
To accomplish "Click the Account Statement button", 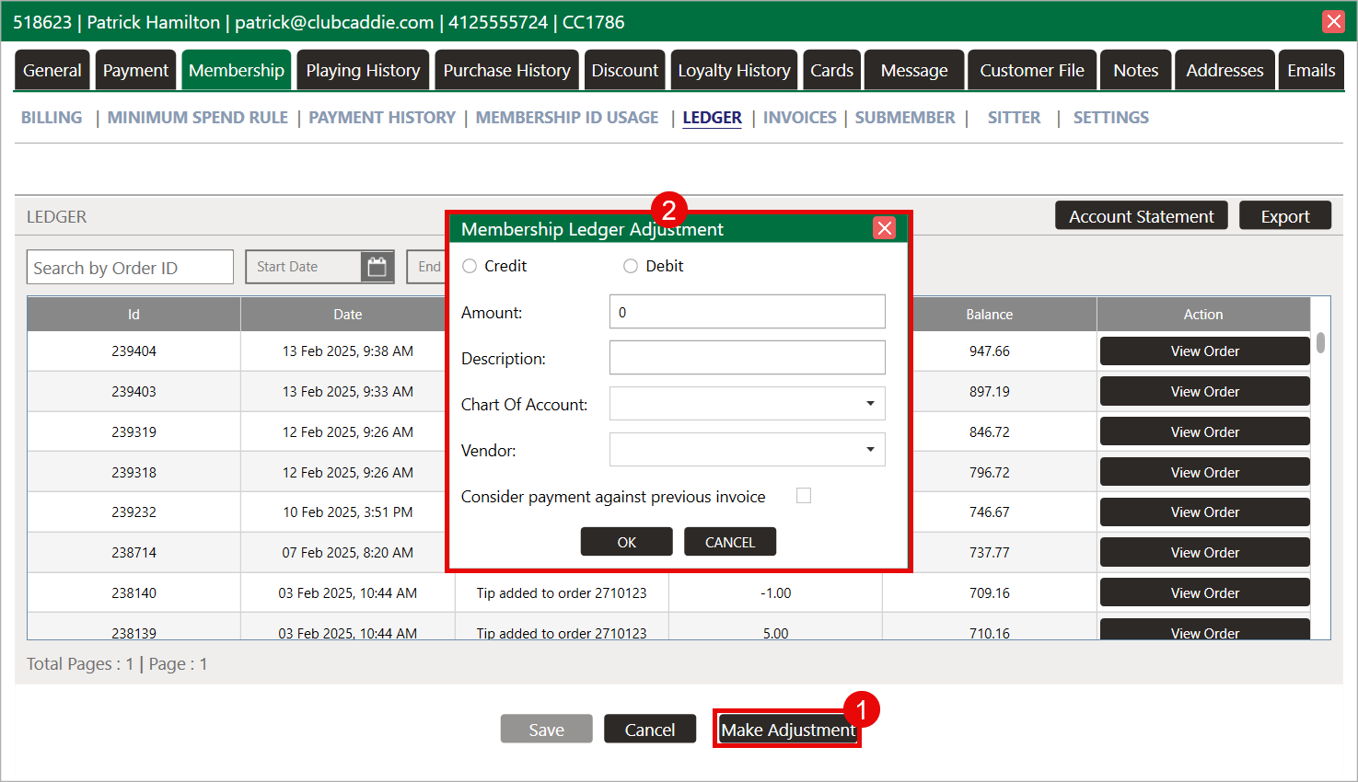I will [x=1141, y=216].
